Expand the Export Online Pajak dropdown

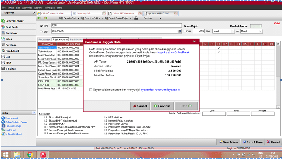(131, 18)
